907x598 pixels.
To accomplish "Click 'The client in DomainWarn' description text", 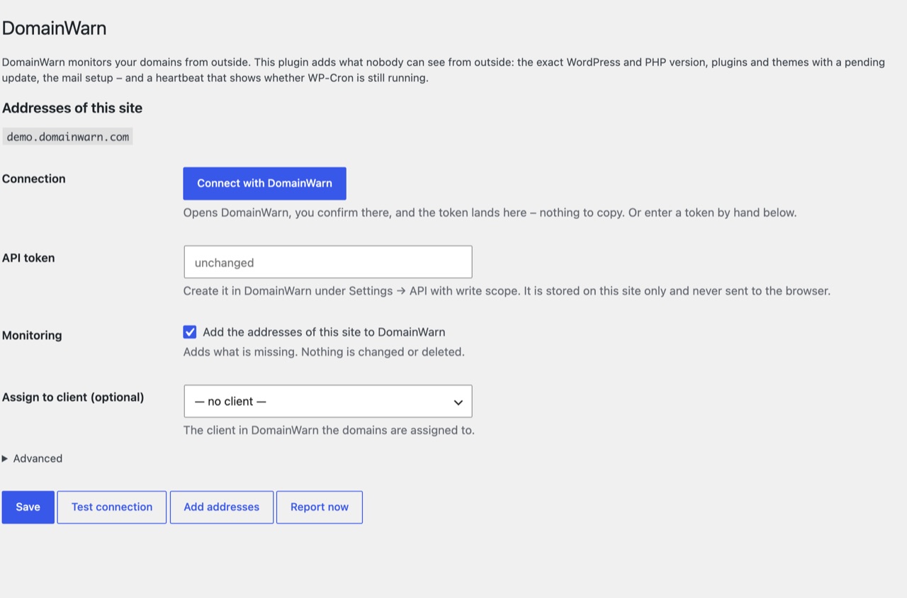I will pos(329,430).
